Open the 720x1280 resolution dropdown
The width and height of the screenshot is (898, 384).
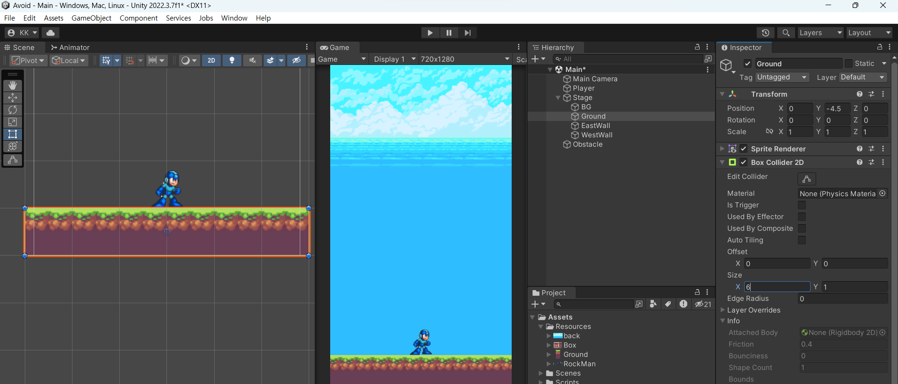point(464,59)
